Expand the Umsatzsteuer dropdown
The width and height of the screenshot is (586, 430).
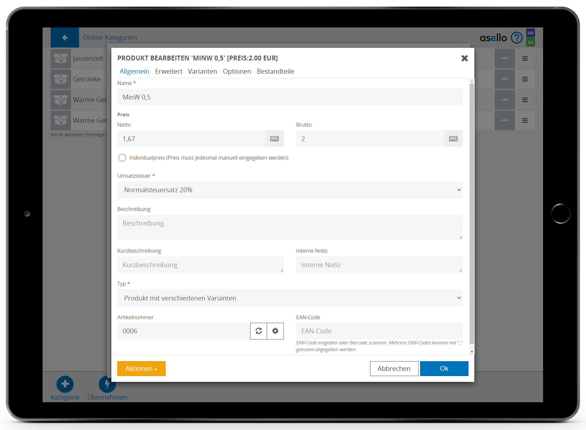(290, 190)
